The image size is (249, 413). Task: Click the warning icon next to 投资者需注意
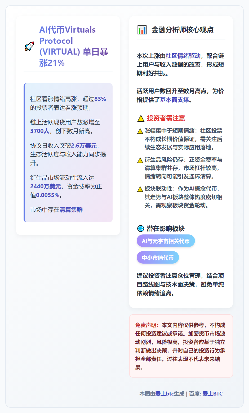141,118
